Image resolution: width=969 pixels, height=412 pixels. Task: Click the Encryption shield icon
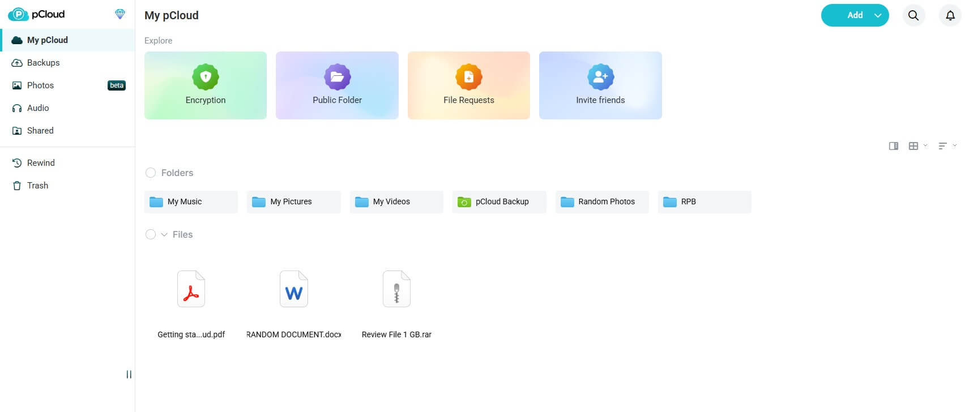(x=206, y=77)
